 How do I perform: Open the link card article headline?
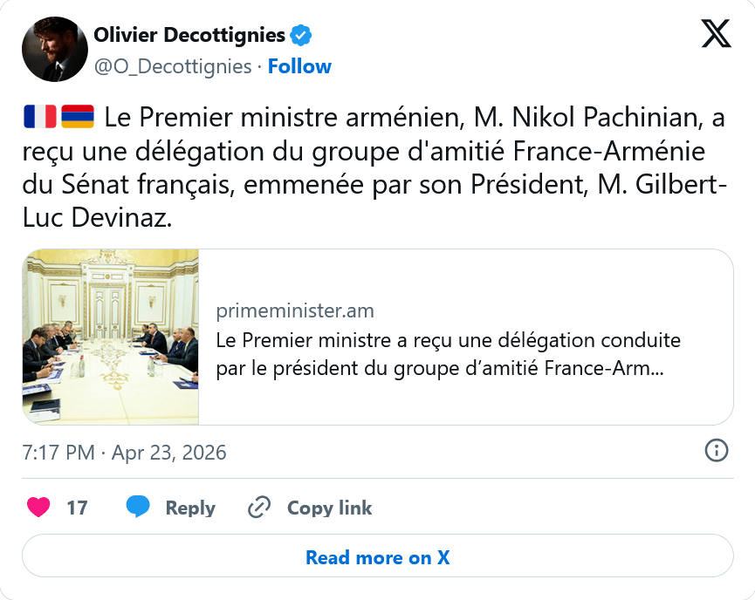point(448,353)
